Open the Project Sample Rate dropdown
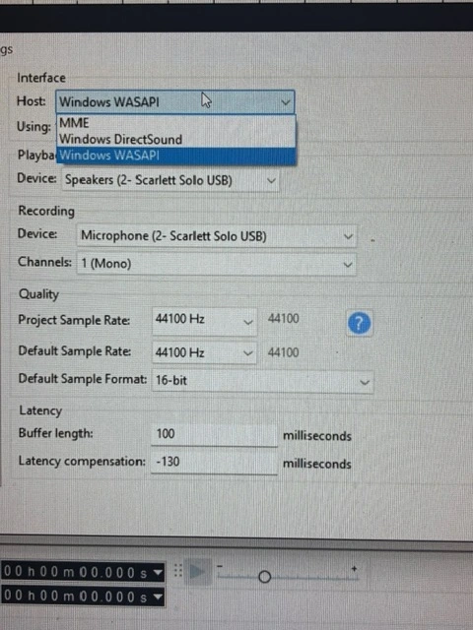This screenshot has height=630, width=473. click(x=204, y=321)
